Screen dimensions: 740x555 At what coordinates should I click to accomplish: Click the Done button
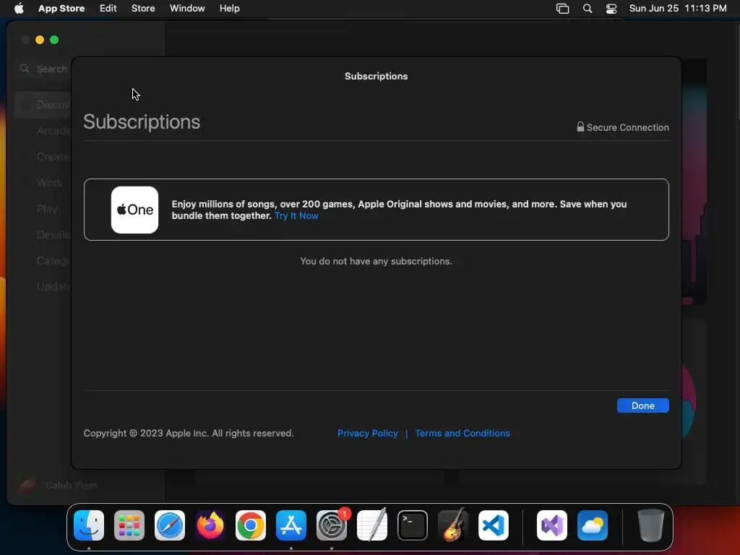tap(642, 405)
